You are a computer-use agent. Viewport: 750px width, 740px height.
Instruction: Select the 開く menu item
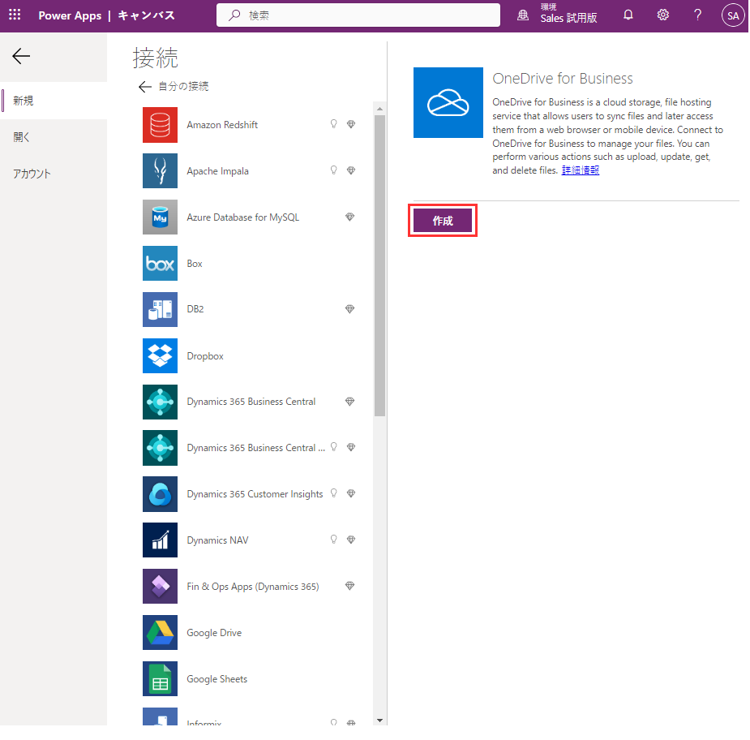coord(54,137)
